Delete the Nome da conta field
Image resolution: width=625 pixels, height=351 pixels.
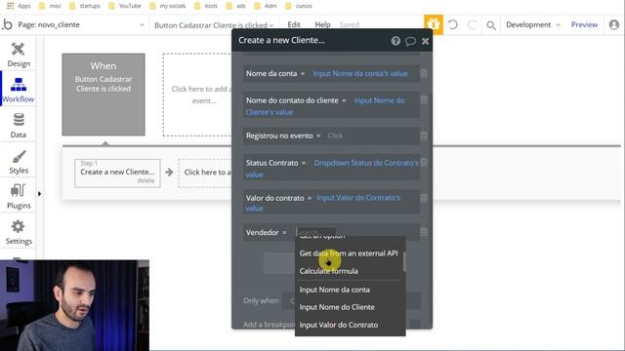click(424, 74)
